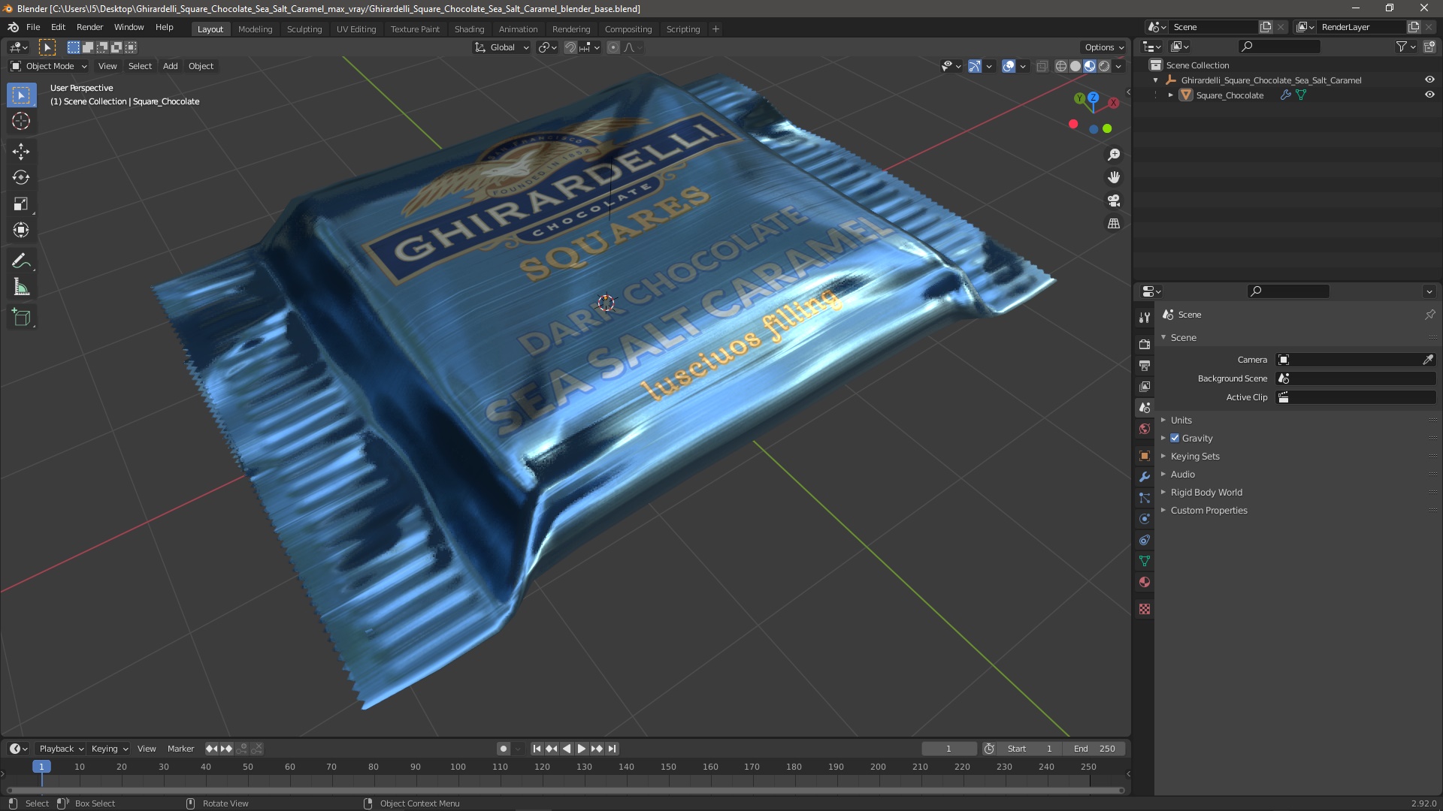This screenshot has width=1443, height=811.
Task: Select the Annotate tool
Action: pyautogui.click(x=21, y=261)
